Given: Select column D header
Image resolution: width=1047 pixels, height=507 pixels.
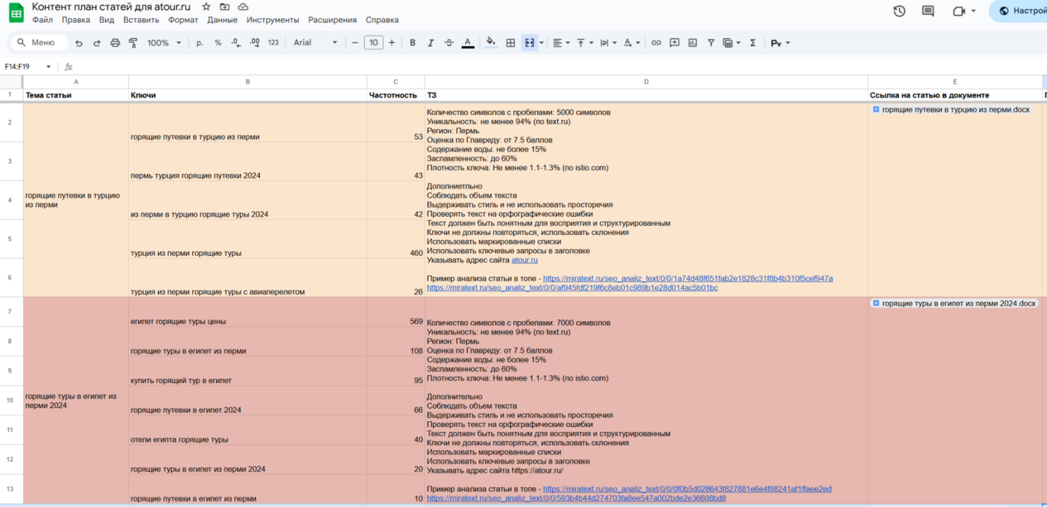Looking at the screenshot, I should pyautogui.click(x=646, y=82).
